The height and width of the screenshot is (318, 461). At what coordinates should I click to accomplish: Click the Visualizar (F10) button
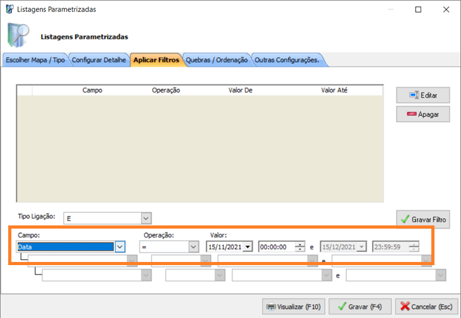click(293, 307)
